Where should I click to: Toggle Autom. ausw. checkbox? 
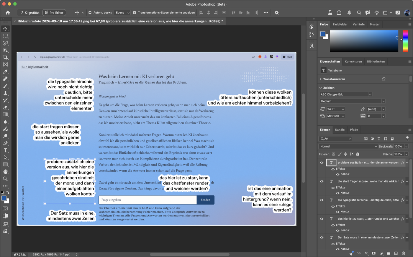click(90, 13)
